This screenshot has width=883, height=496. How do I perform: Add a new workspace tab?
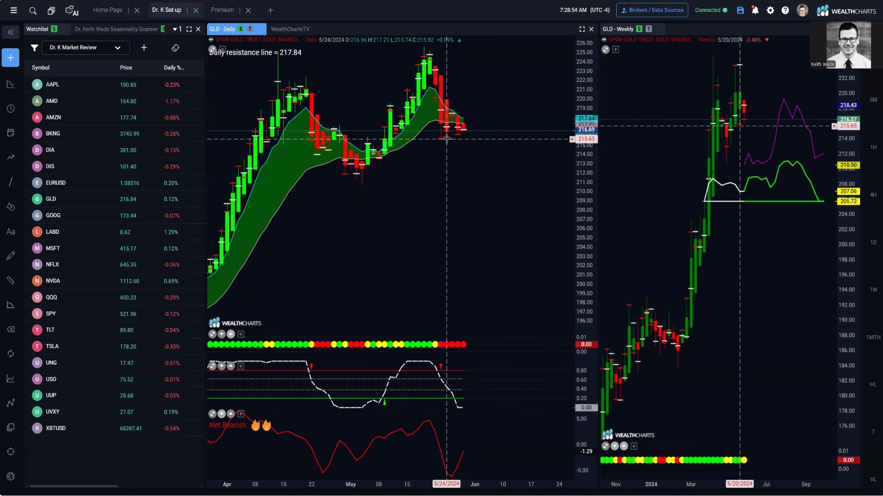[x=270, y=10]
